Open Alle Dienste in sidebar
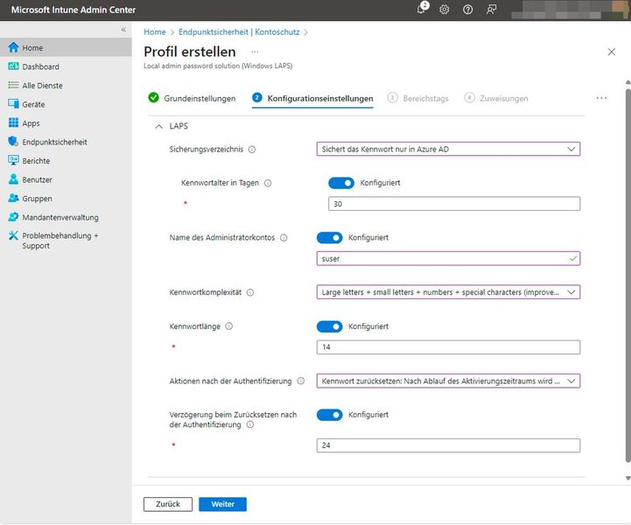The height and width of the screenshot is (525, 631). [42, 85]
